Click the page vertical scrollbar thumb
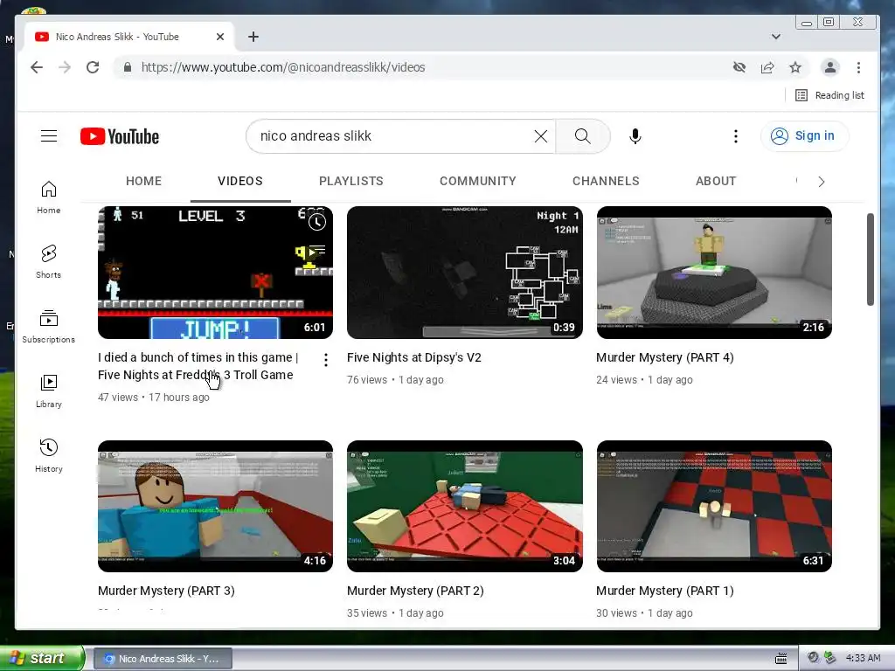895x671 pixels. pos(870,259)
